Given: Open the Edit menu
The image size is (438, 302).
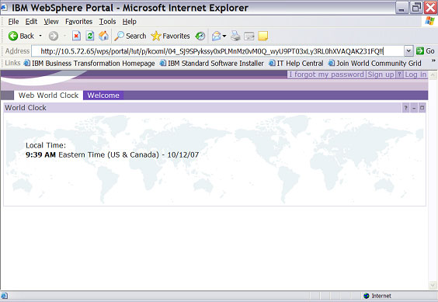Looking at the screenshot, I should [x=31, y=22].
